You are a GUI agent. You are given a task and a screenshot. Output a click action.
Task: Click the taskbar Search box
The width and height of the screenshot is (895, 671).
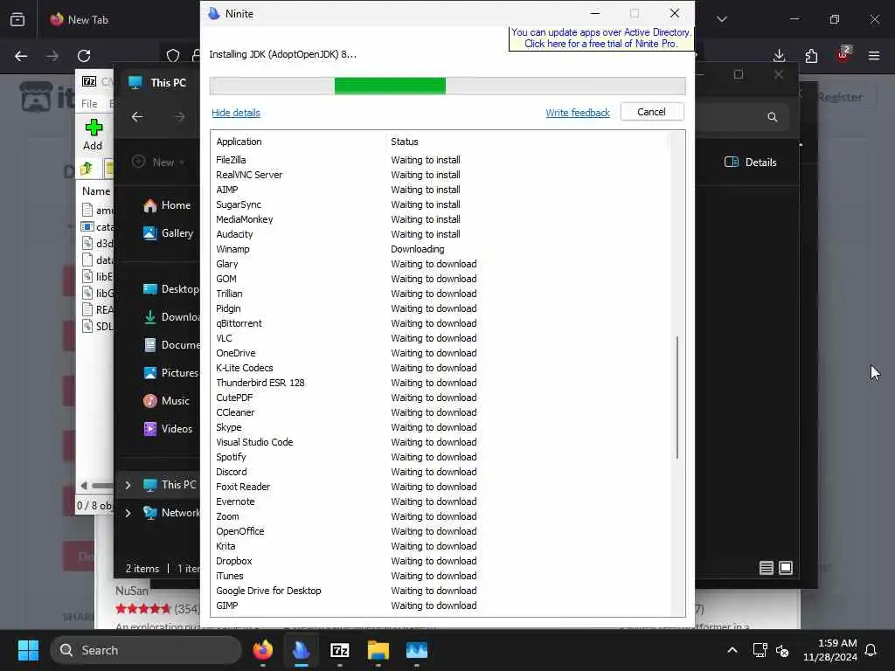146,650
